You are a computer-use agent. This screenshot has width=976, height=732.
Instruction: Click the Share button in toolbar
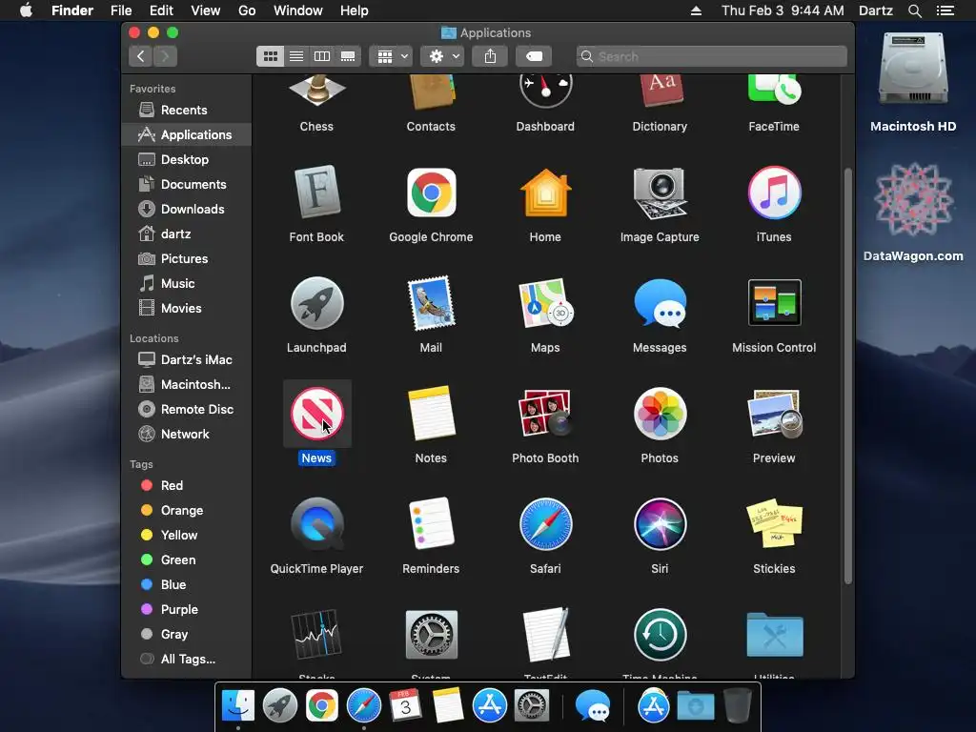tap(491, 56)
